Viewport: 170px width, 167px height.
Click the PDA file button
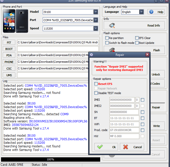9,55
